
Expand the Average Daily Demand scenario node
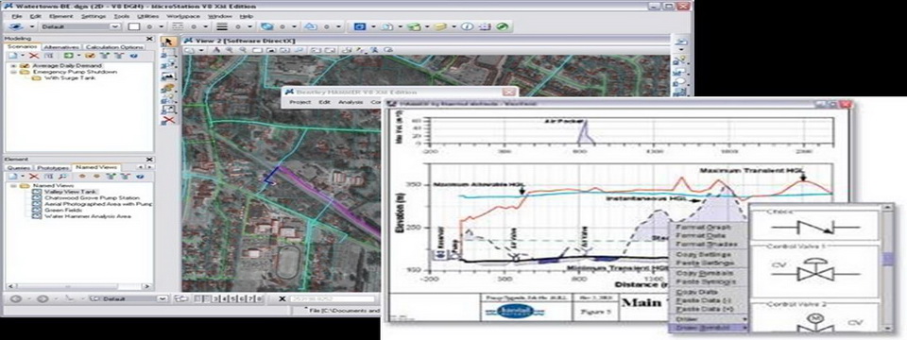tap(12, 66)
